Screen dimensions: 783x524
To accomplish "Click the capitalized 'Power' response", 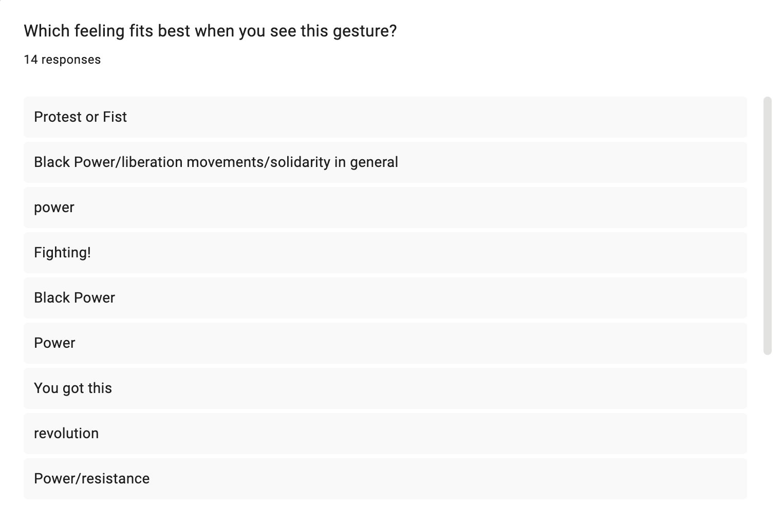I will coord(385,343).
